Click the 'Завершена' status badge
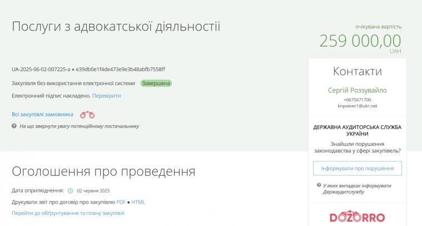Screen dimensions: 422x226 pos(156,83)
